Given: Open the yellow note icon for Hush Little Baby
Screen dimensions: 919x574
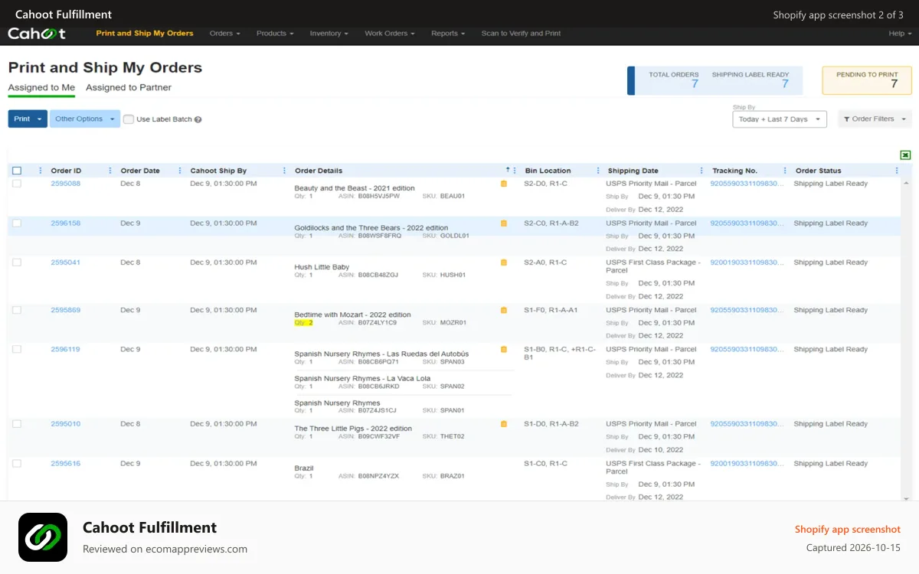Looking at the screenshot, I should click(504, 263).
